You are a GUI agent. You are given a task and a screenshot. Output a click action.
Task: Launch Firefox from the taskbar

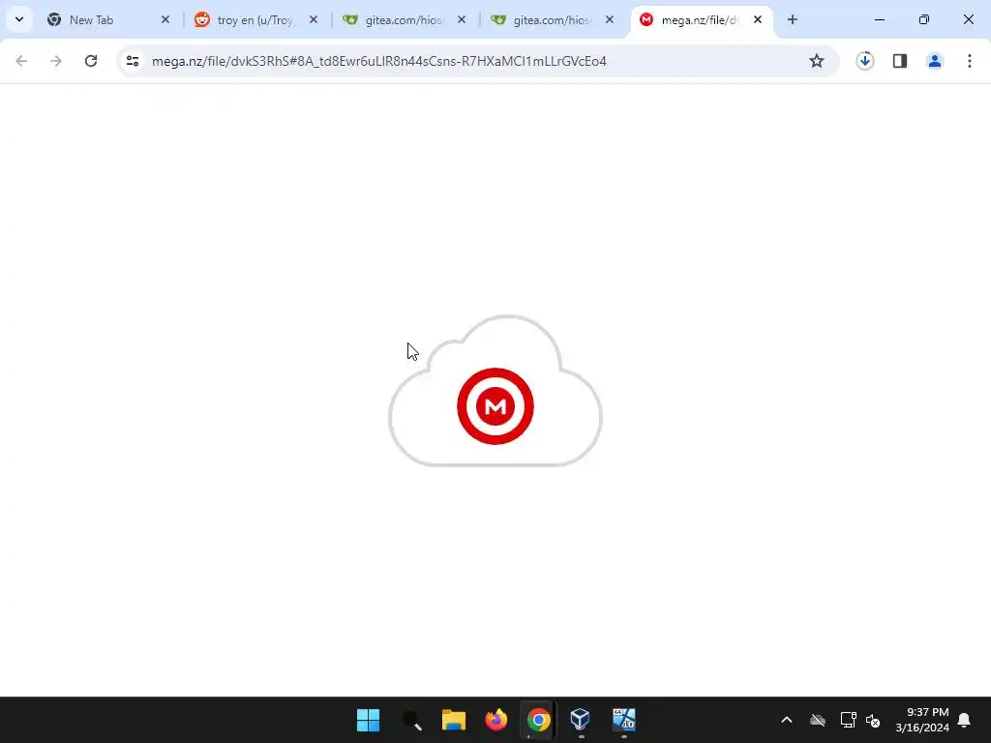496,720
